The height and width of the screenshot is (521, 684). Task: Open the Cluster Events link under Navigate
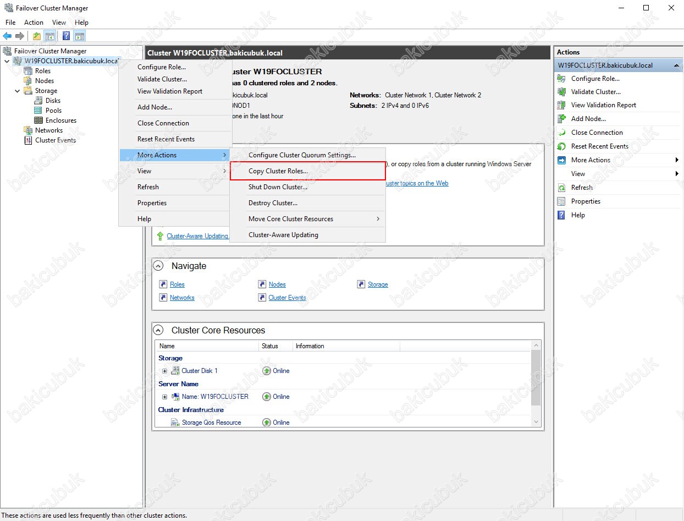287,298
